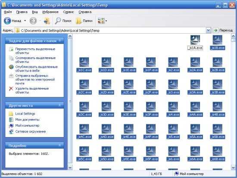
Task: Click the greyed-out forward arrow button
Action: (x=33, y=21)
